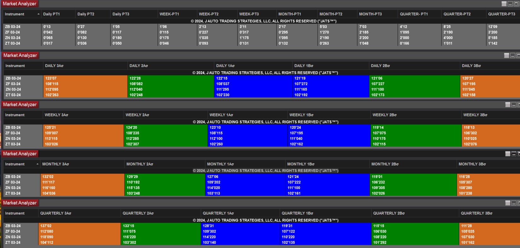
Task: Click the sort arrow beside Instrument in the Daily PT1 table
Action: click(38, 14)
